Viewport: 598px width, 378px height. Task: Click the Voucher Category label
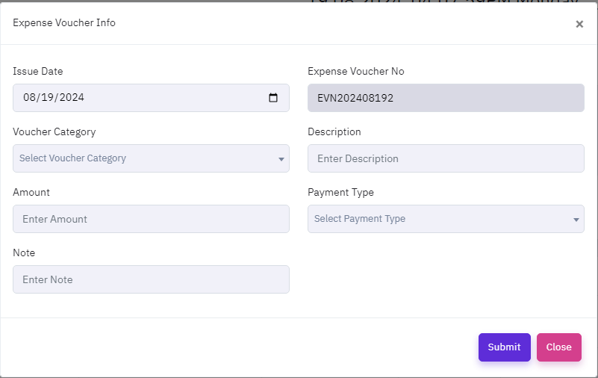click(54, 132)
